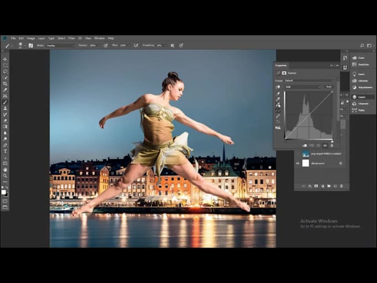Viewport: 377px width, 283px height.
Task: Open the Window menu
Action: (x=99, y=38)
